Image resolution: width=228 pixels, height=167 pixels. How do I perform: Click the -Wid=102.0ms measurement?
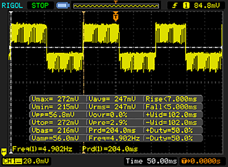click(171, 122)
